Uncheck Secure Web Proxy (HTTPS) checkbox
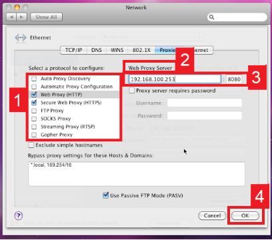This screenshot has height=240, width=272. [34, 103]
